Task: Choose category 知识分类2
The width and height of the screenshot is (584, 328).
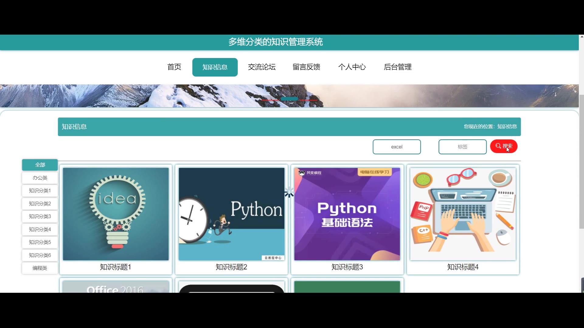Action: 40,203
